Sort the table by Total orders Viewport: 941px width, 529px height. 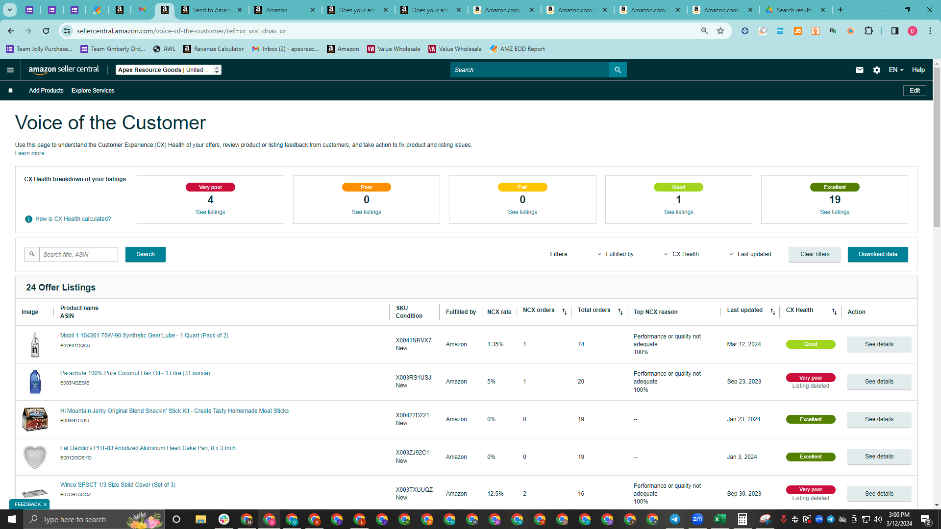pos(620,312)
